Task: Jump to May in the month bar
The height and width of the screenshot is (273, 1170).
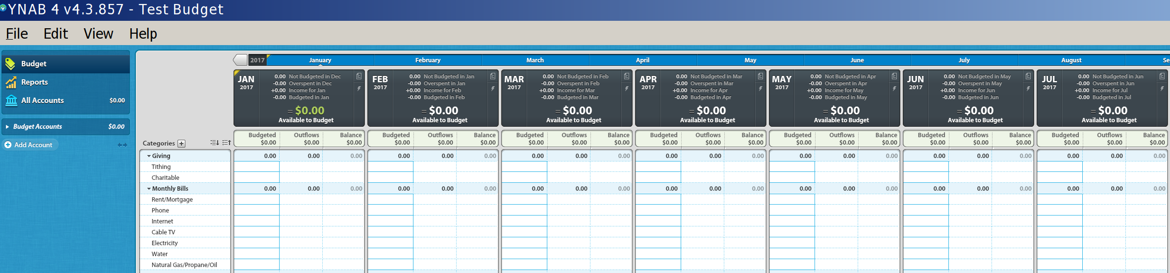Action: (x=750, y=60)
